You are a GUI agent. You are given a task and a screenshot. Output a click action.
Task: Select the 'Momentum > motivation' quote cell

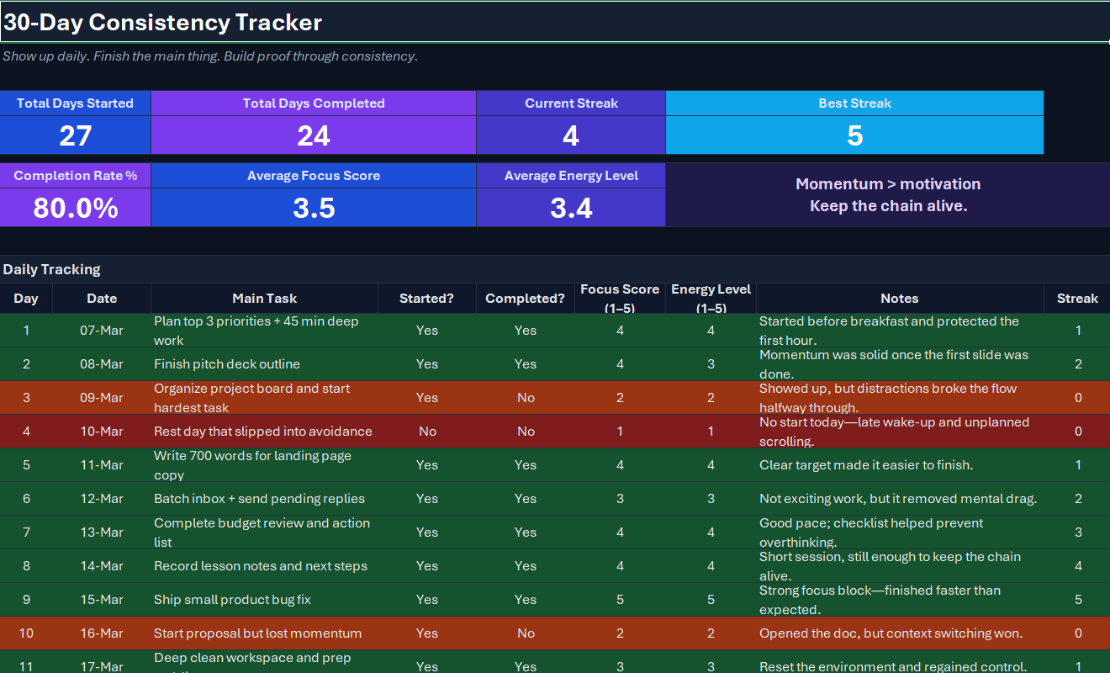(887, 194)
